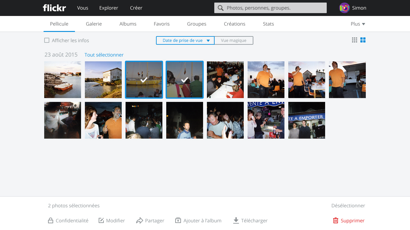Uncheck the selected yellow sailboat photo
The image size is (410, 230).
[x=144, y=80]
